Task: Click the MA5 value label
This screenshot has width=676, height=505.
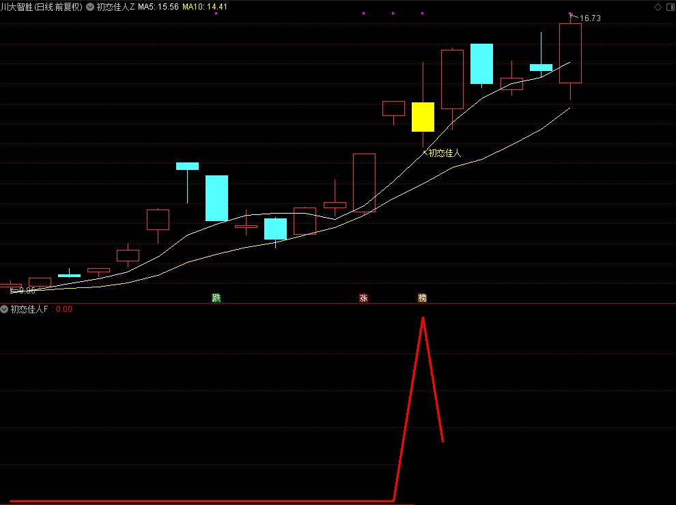Action: click(158, 7)
